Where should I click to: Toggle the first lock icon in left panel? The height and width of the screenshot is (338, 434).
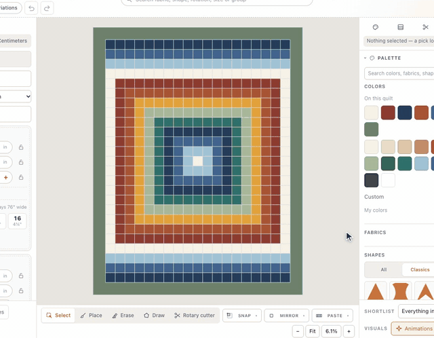tap(21, 147)
